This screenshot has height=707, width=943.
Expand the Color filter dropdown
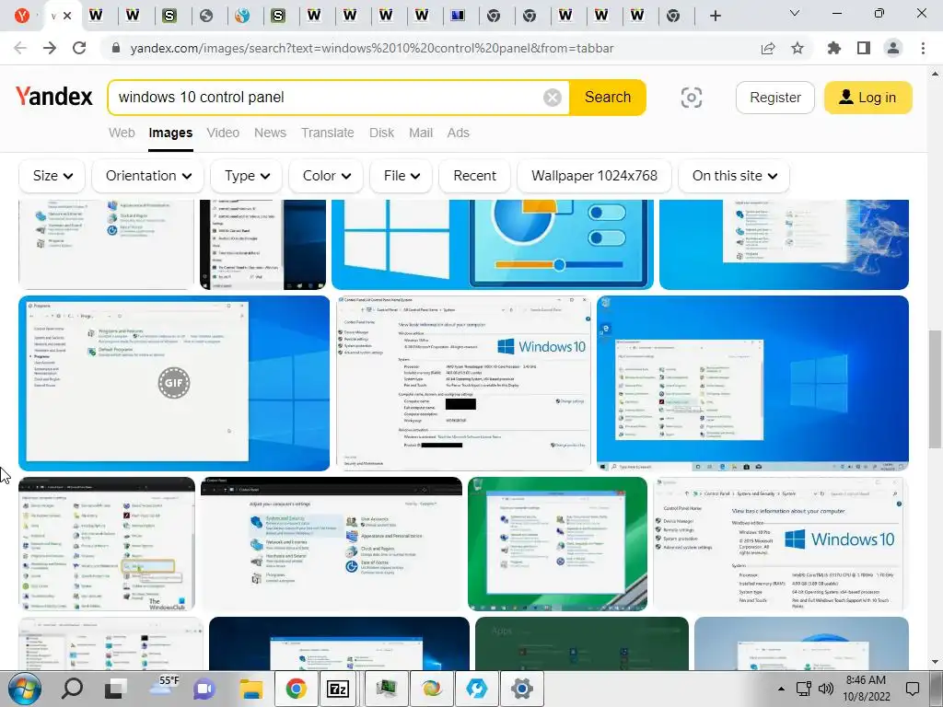(326, 176)
